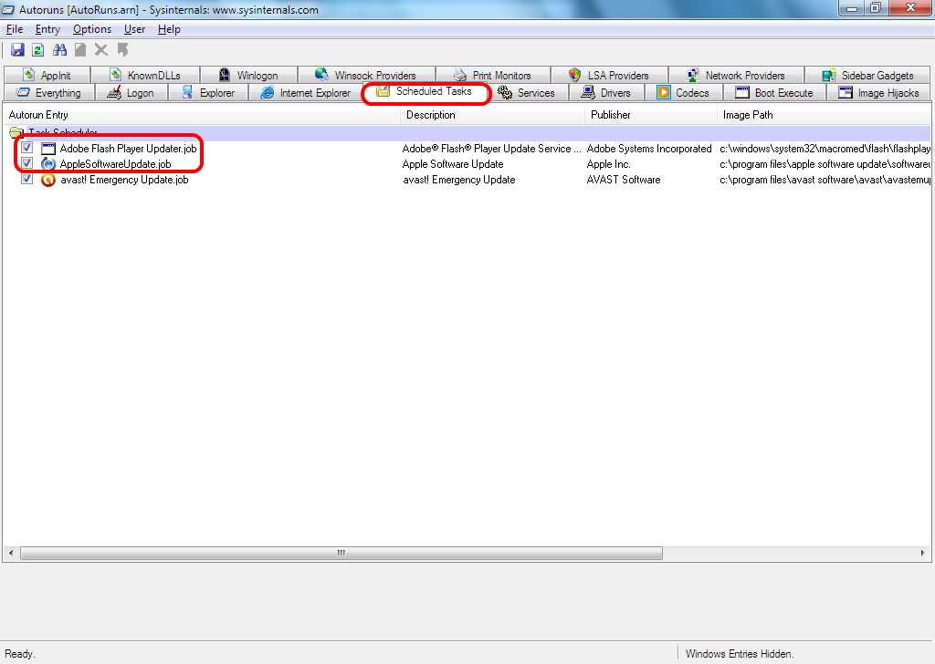Switch to the Image Hijacks tab

click(879, 93)
